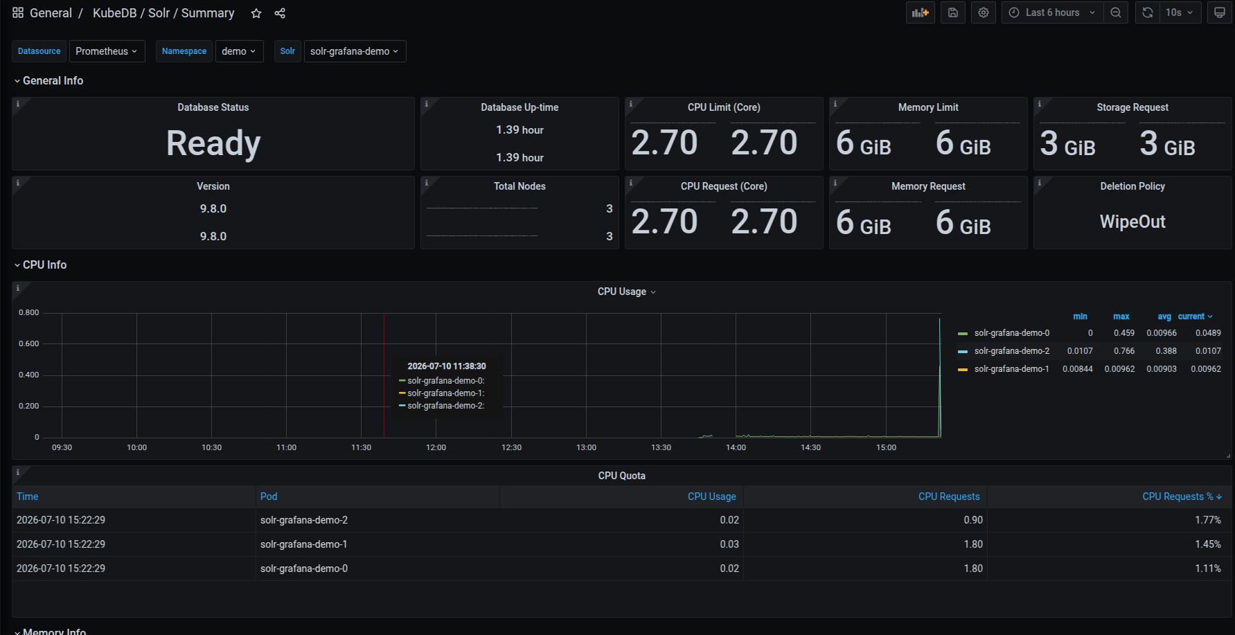Screen dimensions: 1235x635
Task: Sort legend by avg column
Action: tap(1164, 316)
